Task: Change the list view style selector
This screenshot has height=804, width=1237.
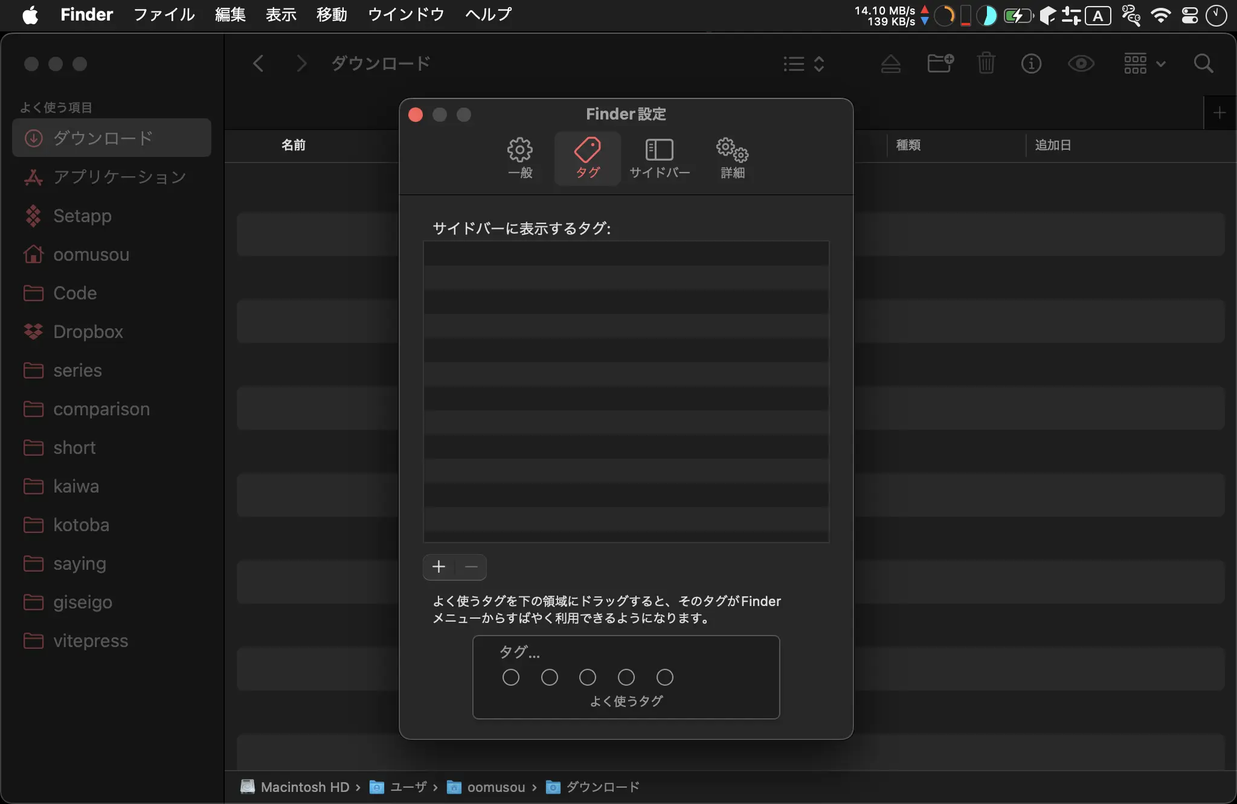Action: pos(804,63)
